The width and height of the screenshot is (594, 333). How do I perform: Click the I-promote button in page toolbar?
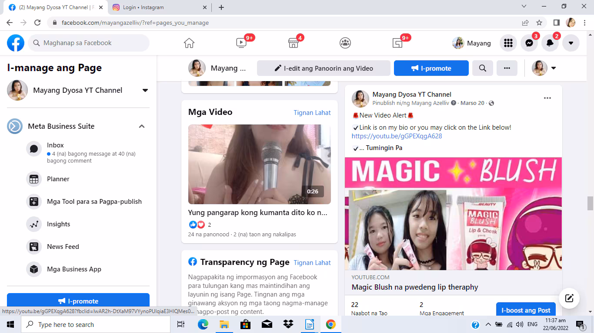coord(431,68)
